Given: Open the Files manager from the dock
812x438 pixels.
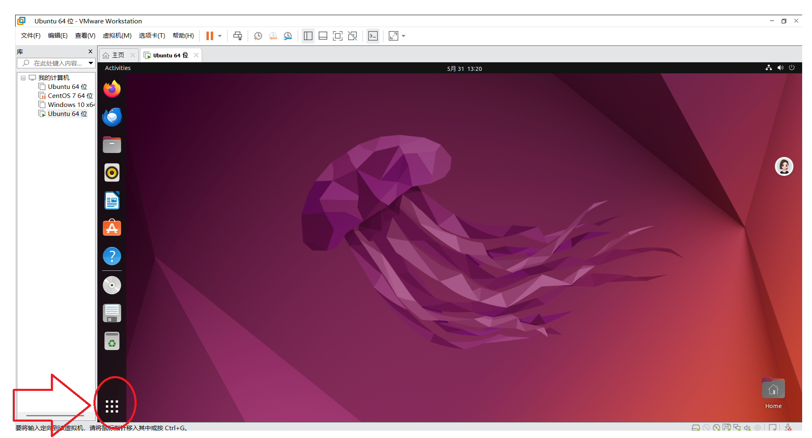Looking at the screenshot, I should coord(112,145).
